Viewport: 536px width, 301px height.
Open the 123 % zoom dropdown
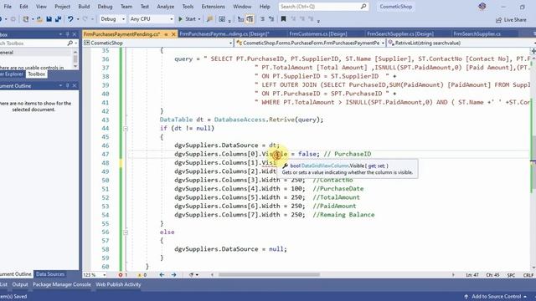tap(95, 275)
